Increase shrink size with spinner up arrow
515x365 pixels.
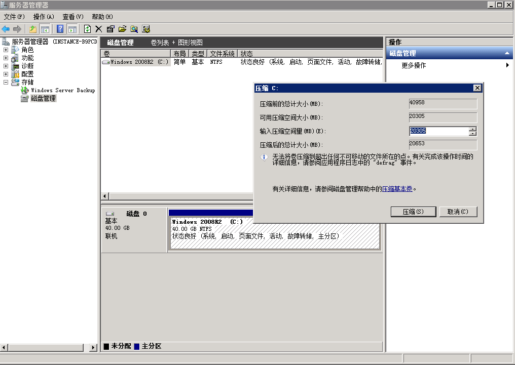coord(472,129)
